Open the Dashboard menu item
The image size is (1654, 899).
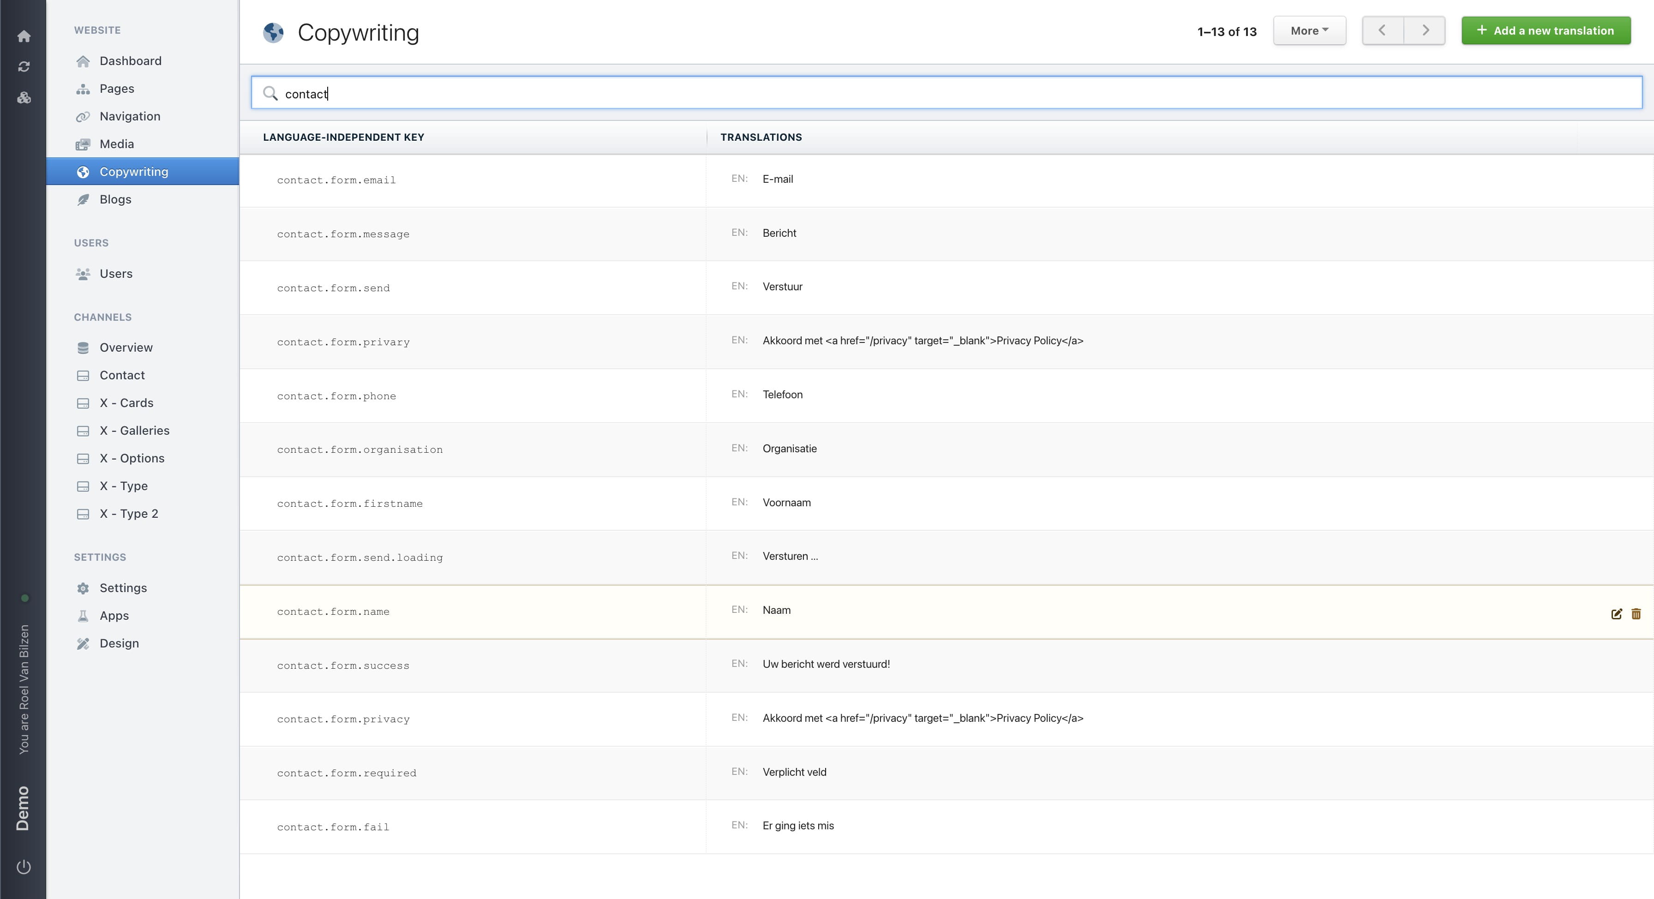pos(130,60)
